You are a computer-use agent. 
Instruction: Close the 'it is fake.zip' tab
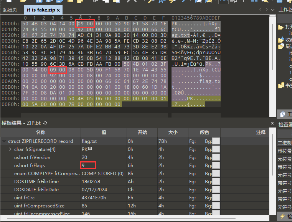coord(58,10)
